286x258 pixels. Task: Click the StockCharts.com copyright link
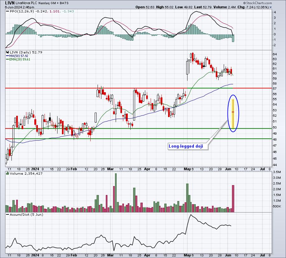click(257, 3)
